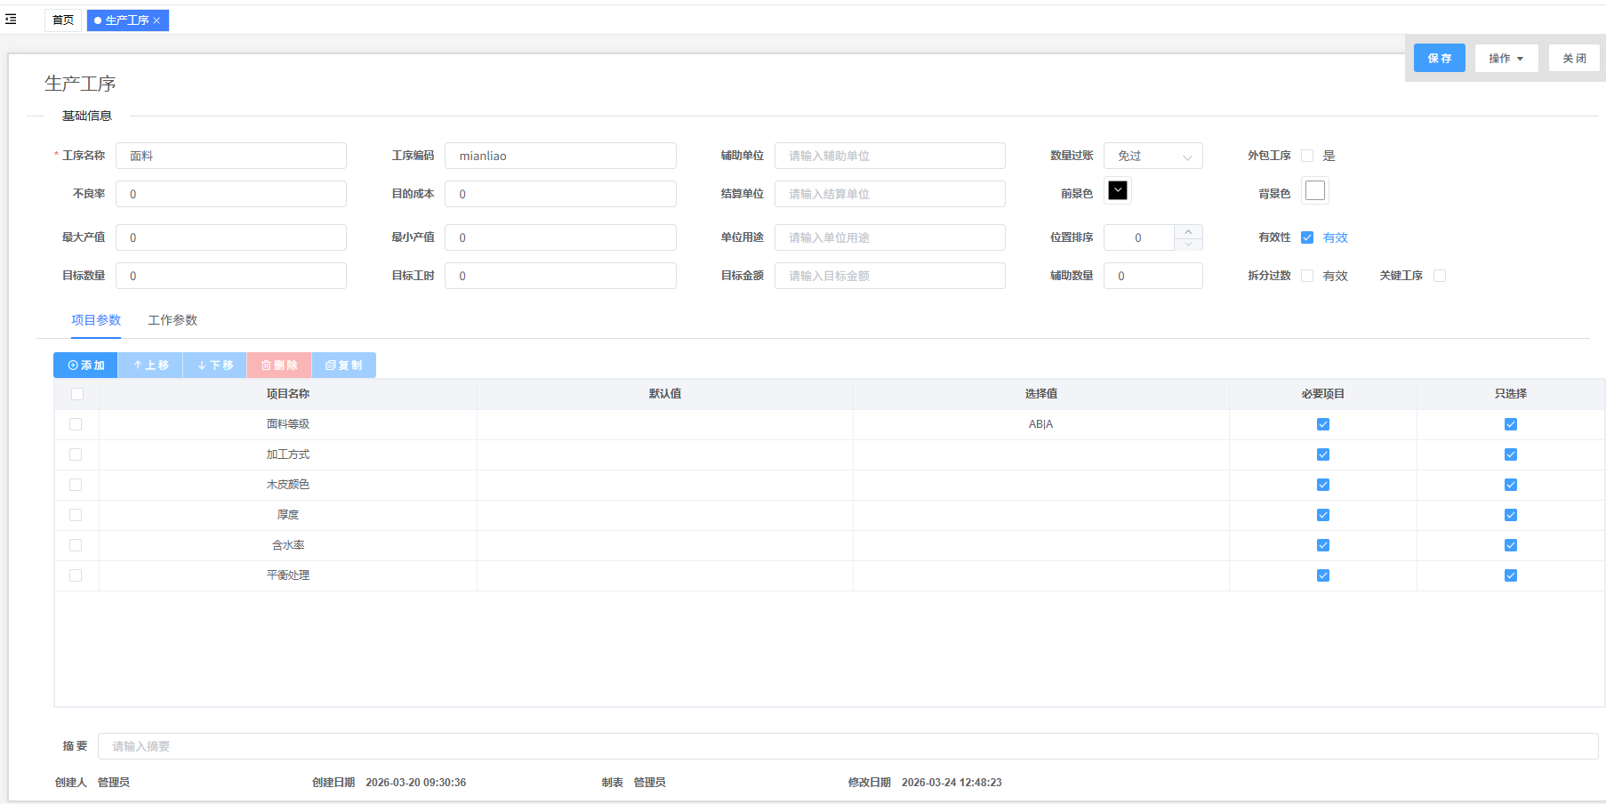Click the 下移 move-down arrow button

(x=214, y=366)
